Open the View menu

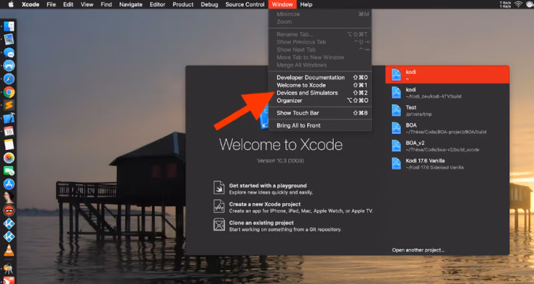(x=87, y=5)
